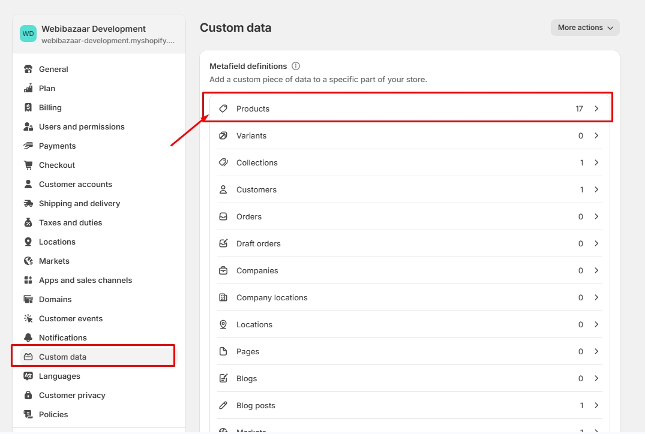Click the Notifications bell icon
The image size is (645, 434).
[28, 337]
